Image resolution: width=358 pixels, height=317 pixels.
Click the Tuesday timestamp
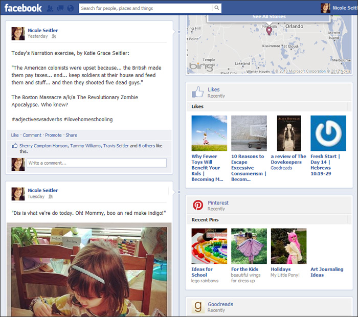pyautogui.click(x=36, y=196)
